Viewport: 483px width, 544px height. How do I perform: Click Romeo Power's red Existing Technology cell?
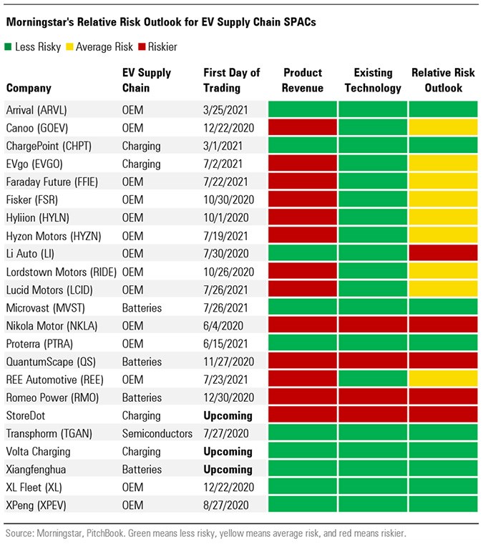click(373, 397)
